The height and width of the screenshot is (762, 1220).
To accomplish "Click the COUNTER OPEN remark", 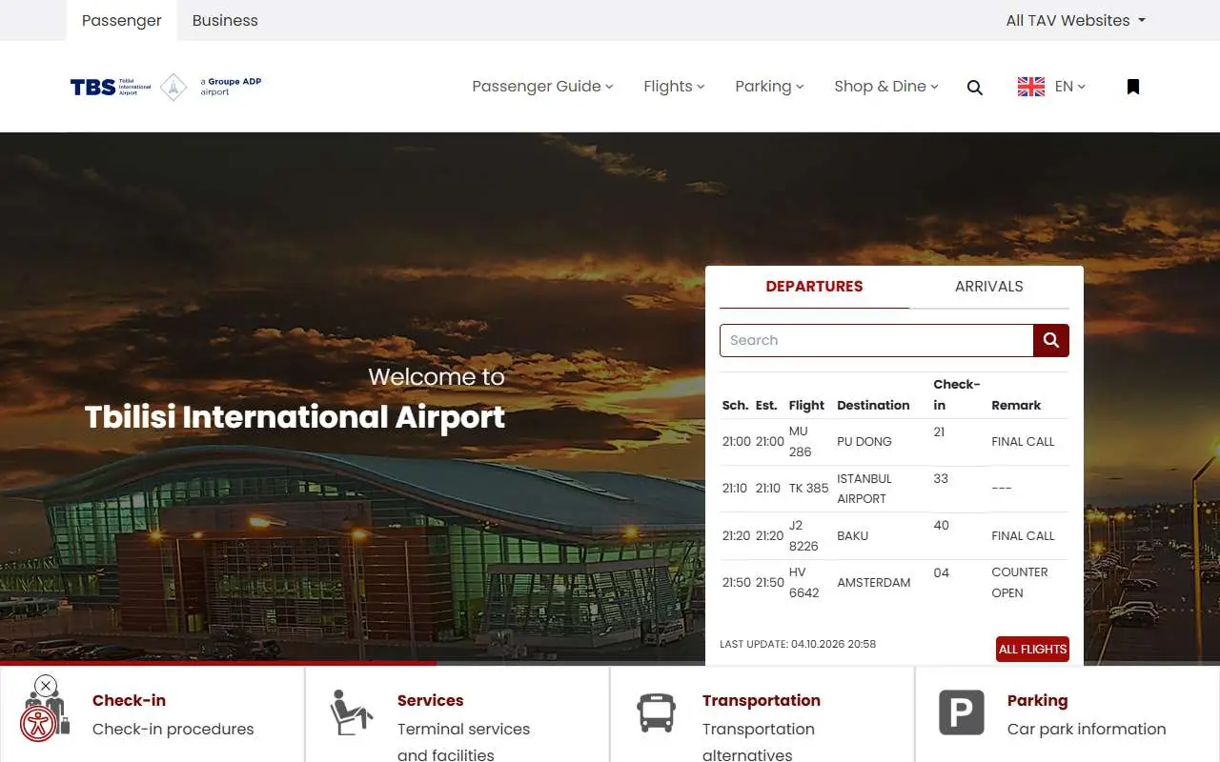I will 1020,583.
